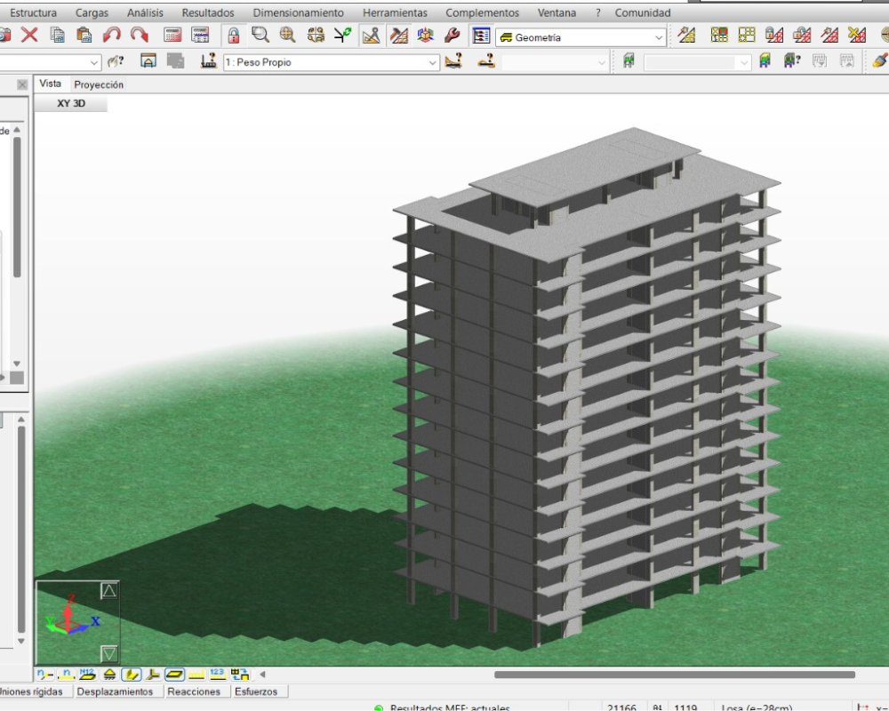Expand the Peso Propio load case dropdown
Screen dimensions: 889x711
(433, 62)
